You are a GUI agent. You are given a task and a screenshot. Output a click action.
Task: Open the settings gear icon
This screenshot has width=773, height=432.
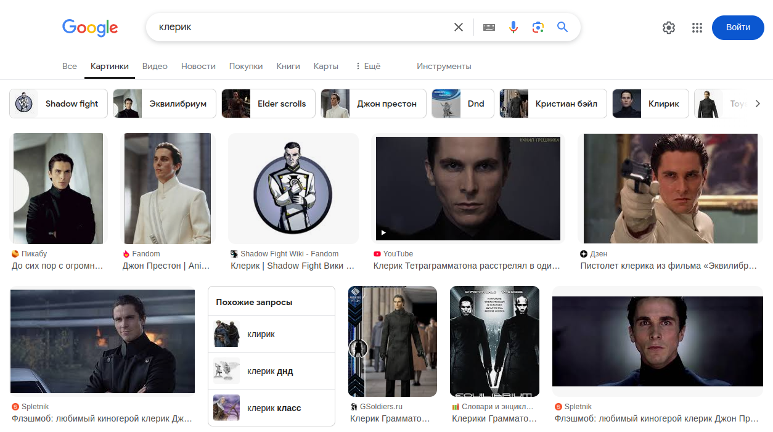[x=669, y=27]
